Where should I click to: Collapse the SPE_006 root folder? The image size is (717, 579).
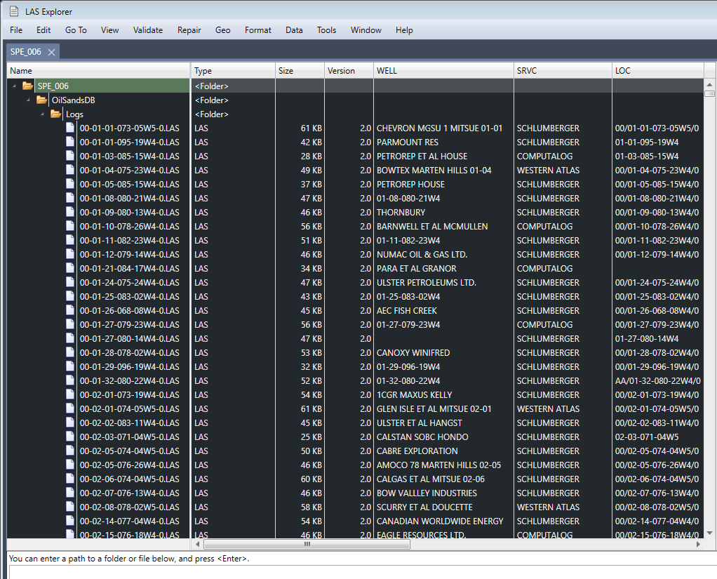coord(14,86)
